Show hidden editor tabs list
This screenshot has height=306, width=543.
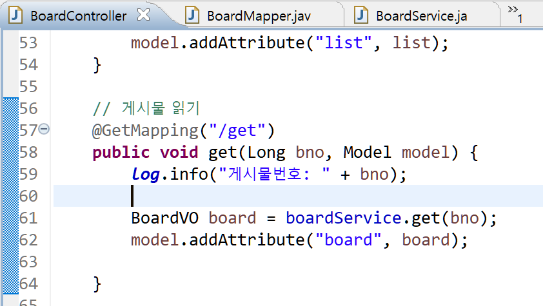(x=515, y=14)
